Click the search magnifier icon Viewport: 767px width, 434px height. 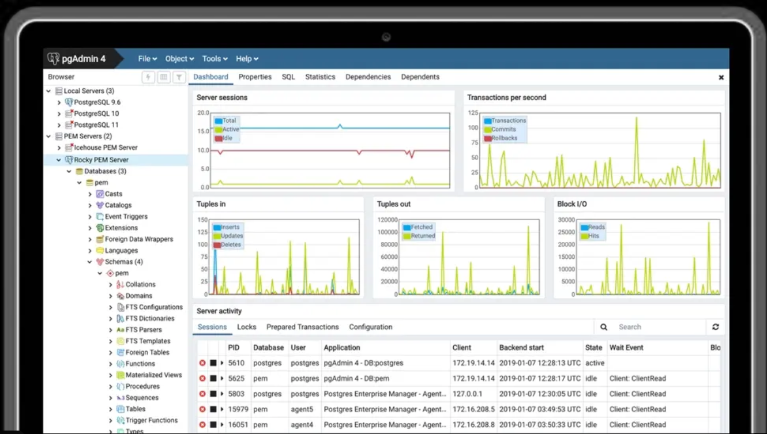click(x=604, y=327)
